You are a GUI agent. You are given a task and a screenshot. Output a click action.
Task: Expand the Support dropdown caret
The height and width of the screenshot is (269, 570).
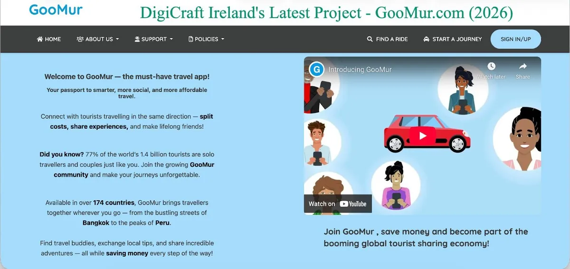[171, 39]
